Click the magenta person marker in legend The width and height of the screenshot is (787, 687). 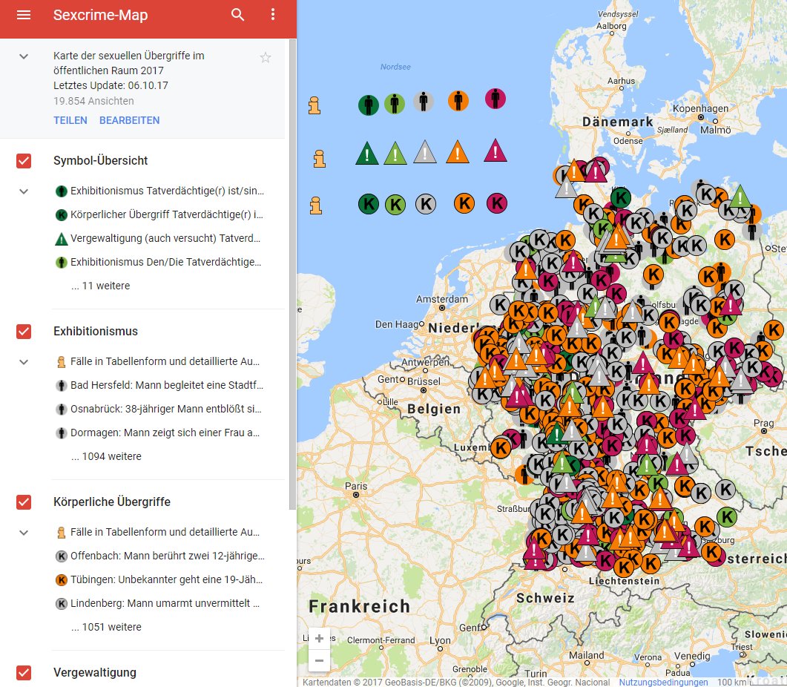495,99
